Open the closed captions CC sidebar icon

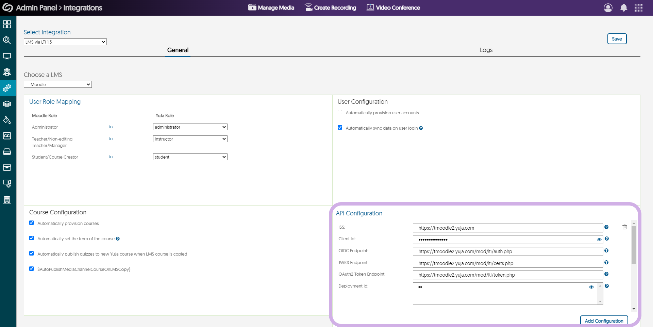7,136
